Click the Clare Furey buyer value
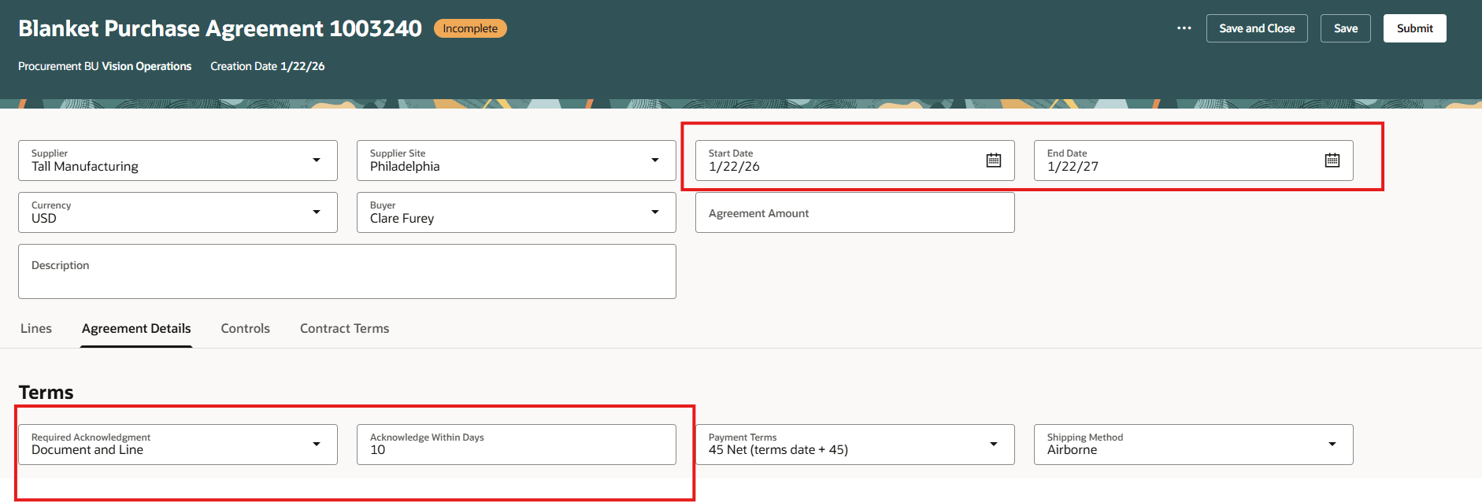1482x502 pixels. (x=402, y=219)
